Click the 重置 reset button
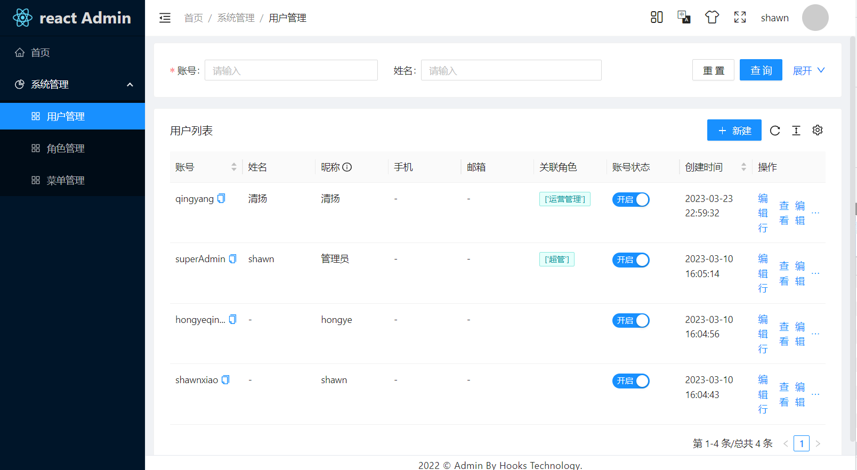Image resolution: width=857 pixels, height=470 pixels. [x=713, y=70]
